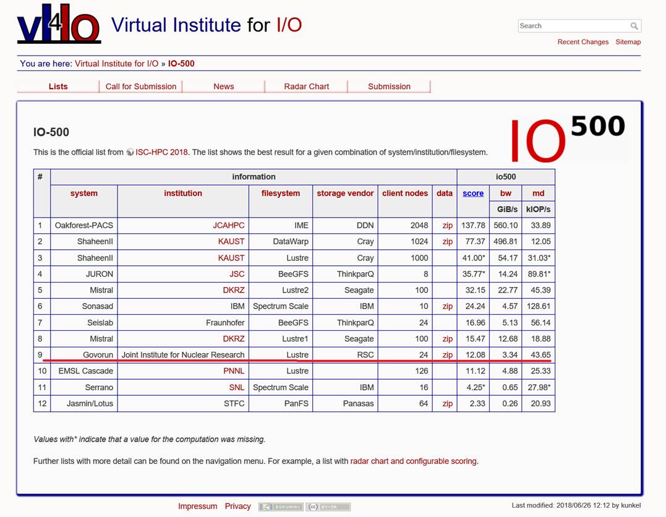Open the Privacy link in footer
This screenshot has width=666, height=517.
(237, 506)
